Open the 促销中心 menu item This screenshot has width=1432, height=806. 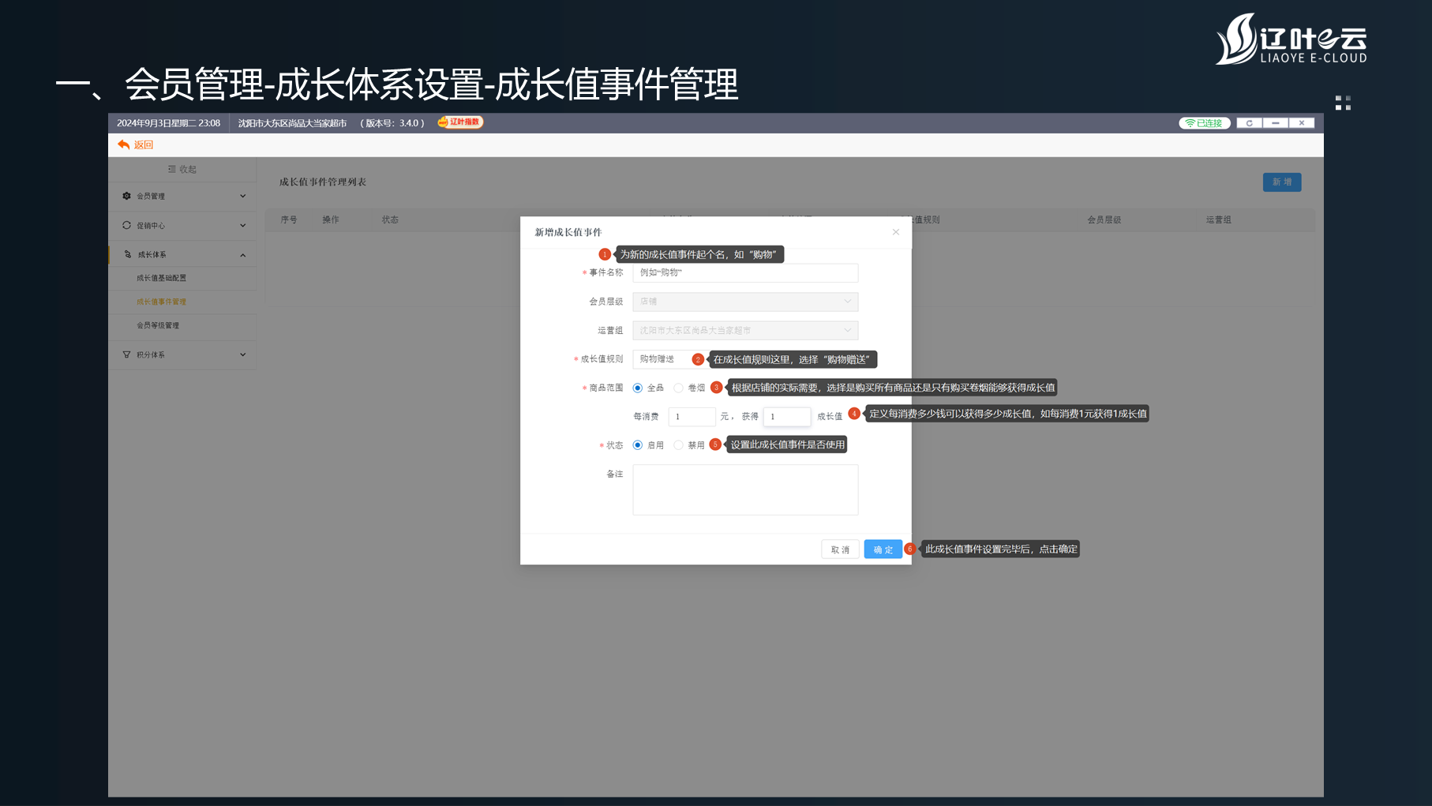[x=182, y=225]
